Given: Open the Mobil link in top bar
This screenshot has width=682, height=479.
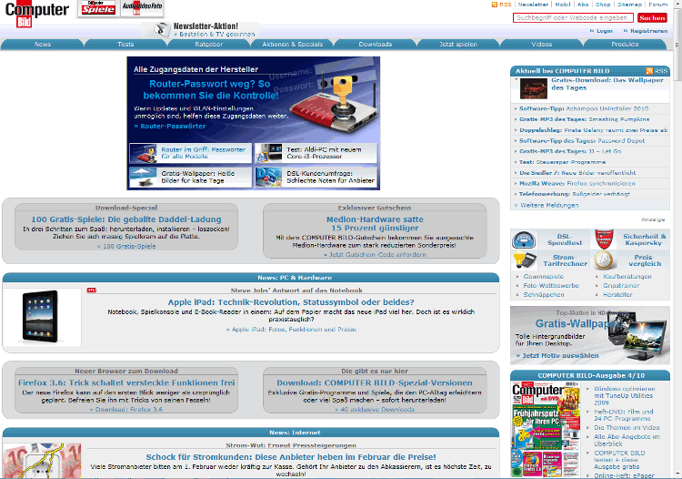Looking at the screenshot, I should (562, 5).
